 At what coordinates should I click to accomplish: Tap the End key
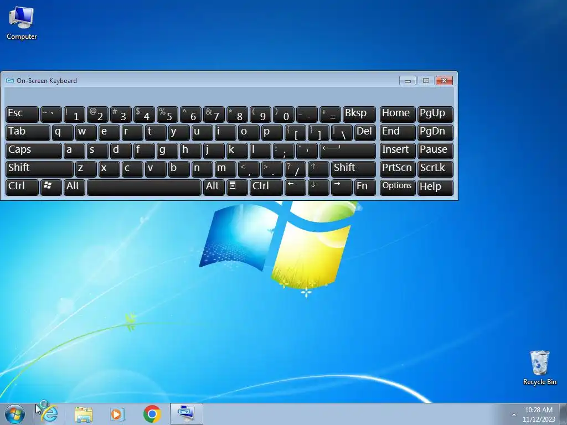click(398, 133)
